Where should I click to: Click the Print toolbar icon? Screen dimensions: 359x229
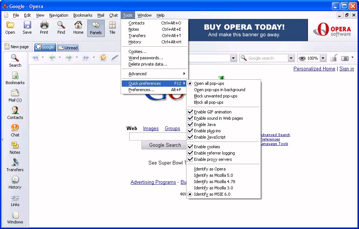coord(44,28)
